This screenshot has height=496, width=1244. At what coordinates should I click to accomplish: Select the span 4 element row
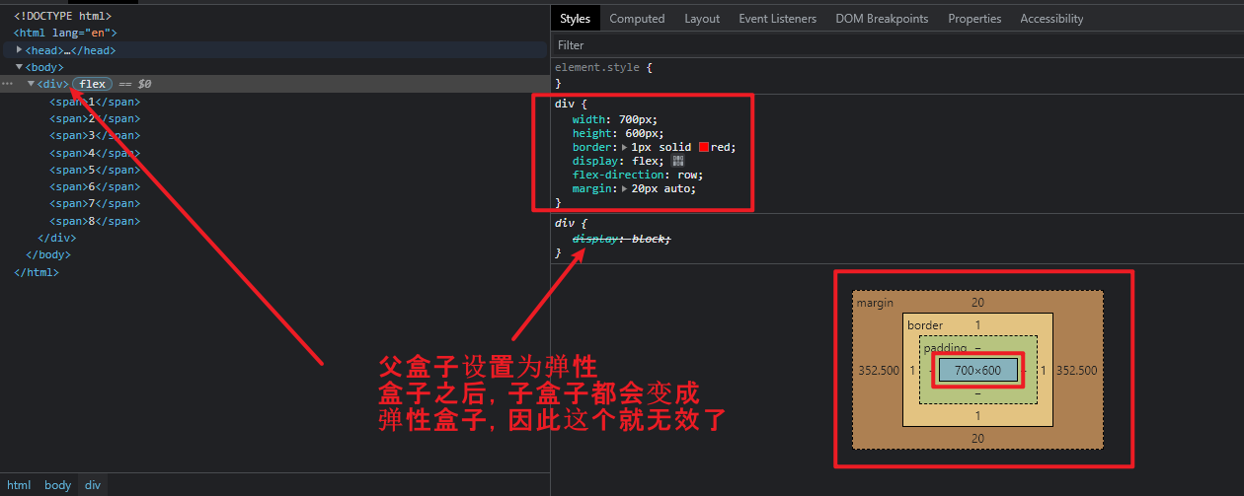[95, 153]
